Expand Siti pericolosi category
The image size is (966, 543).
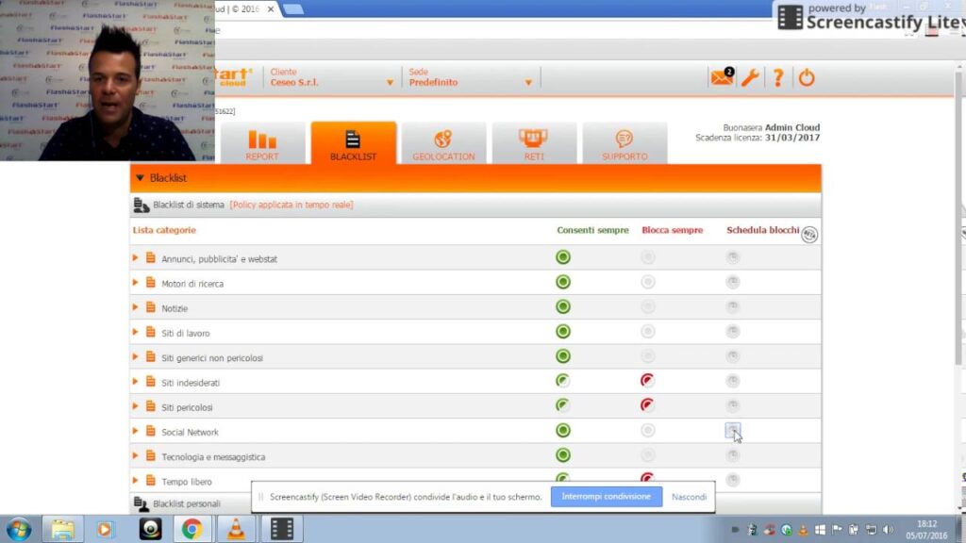[x=135, y=406]
